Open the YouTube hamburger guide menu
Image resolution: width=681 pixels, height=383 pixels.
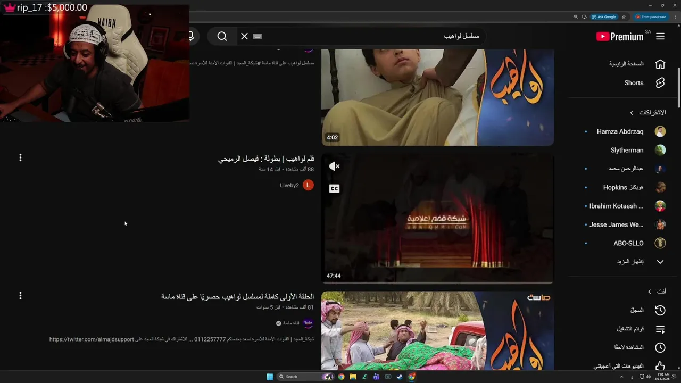tap(660, 36)
